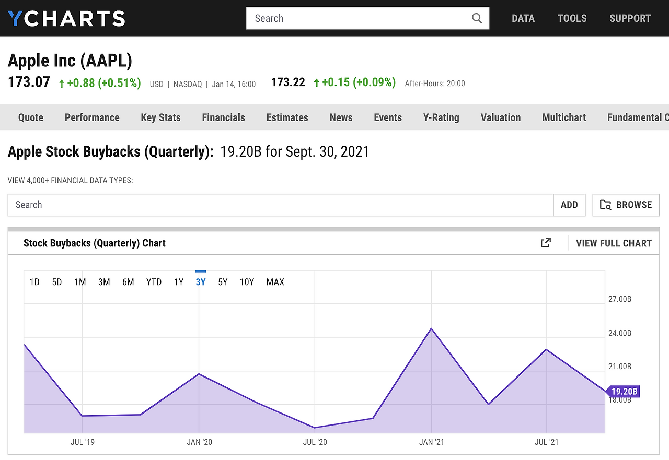Select the 5Y chart range
Image resolution: width=669 pixels, height=460 pixels.
pyautogui.click(x=223, y=282)
